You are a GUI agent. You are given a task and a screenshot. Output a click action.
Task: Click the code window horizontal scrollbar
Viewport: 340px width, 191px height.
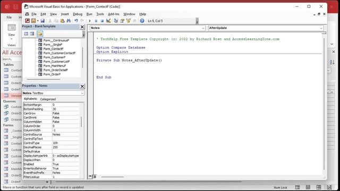[x=113, y=177]
